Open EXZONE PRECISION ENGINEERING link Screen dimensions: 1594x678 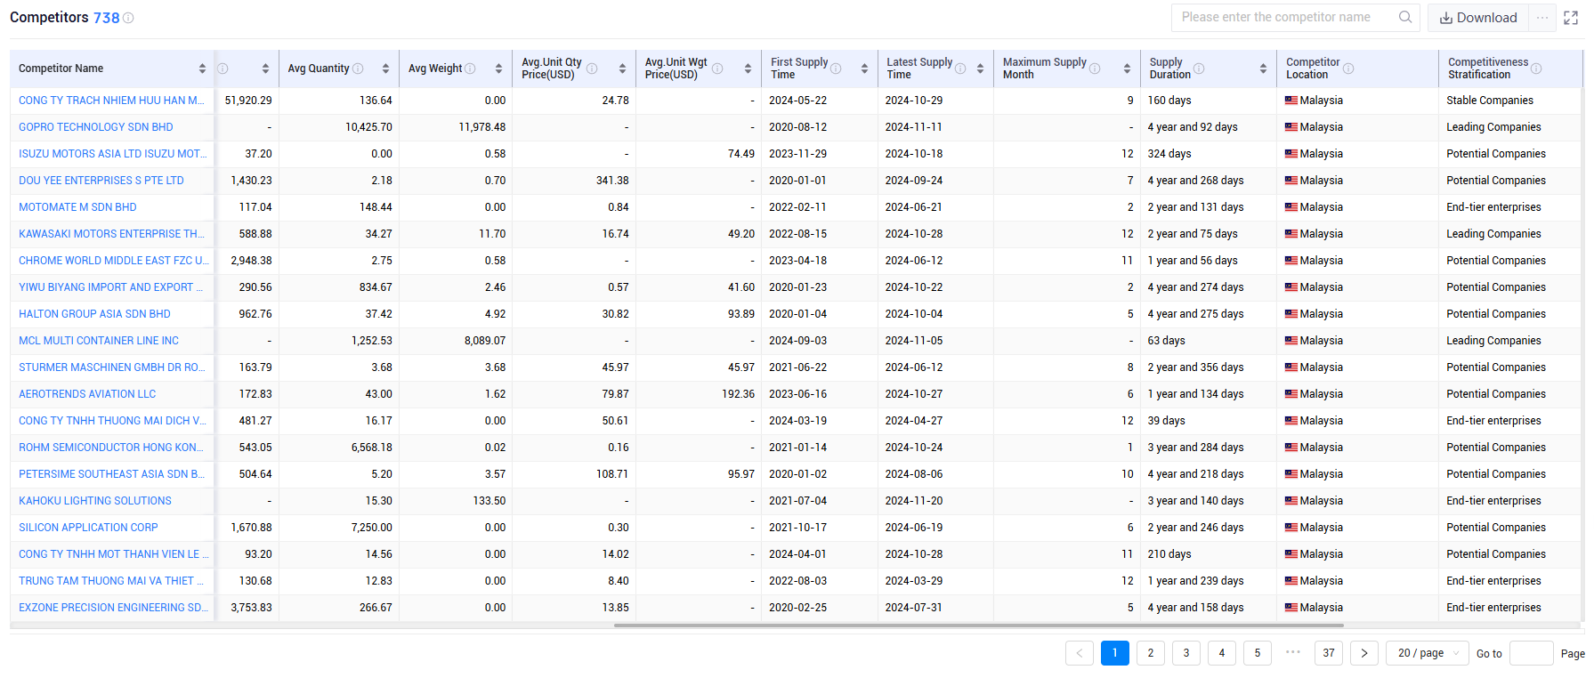(113, 608)
